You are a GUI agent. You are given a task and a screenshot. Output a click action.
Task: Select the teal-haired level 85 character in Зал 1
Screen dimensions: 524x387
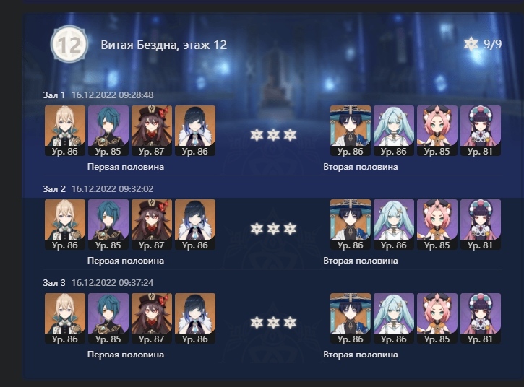click(x=108, y=131)
